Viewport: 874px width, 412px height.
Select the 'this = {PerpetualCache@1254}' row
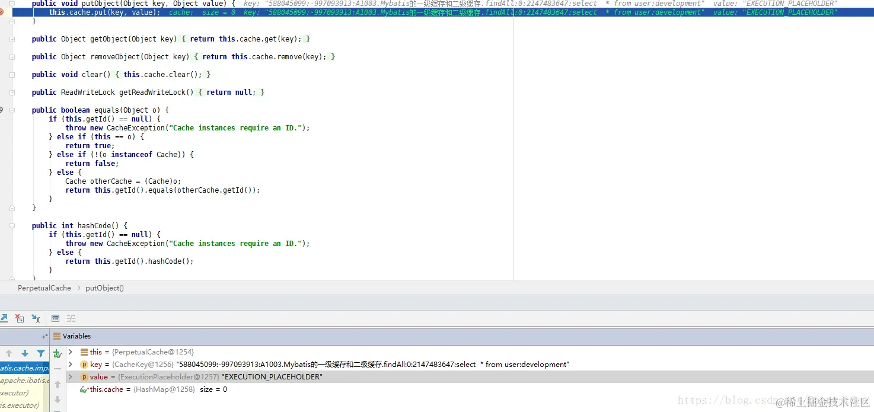click(x=470, y=352)
